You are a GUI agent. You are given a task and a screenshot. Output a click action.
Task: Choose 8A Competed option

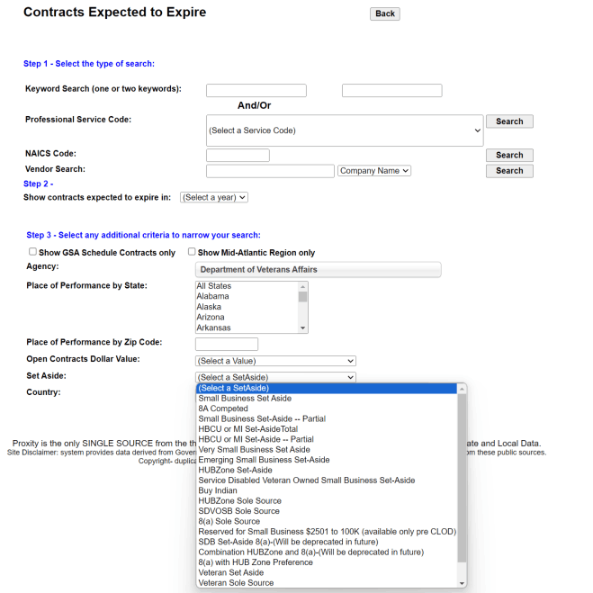click(x=327, y=409)
